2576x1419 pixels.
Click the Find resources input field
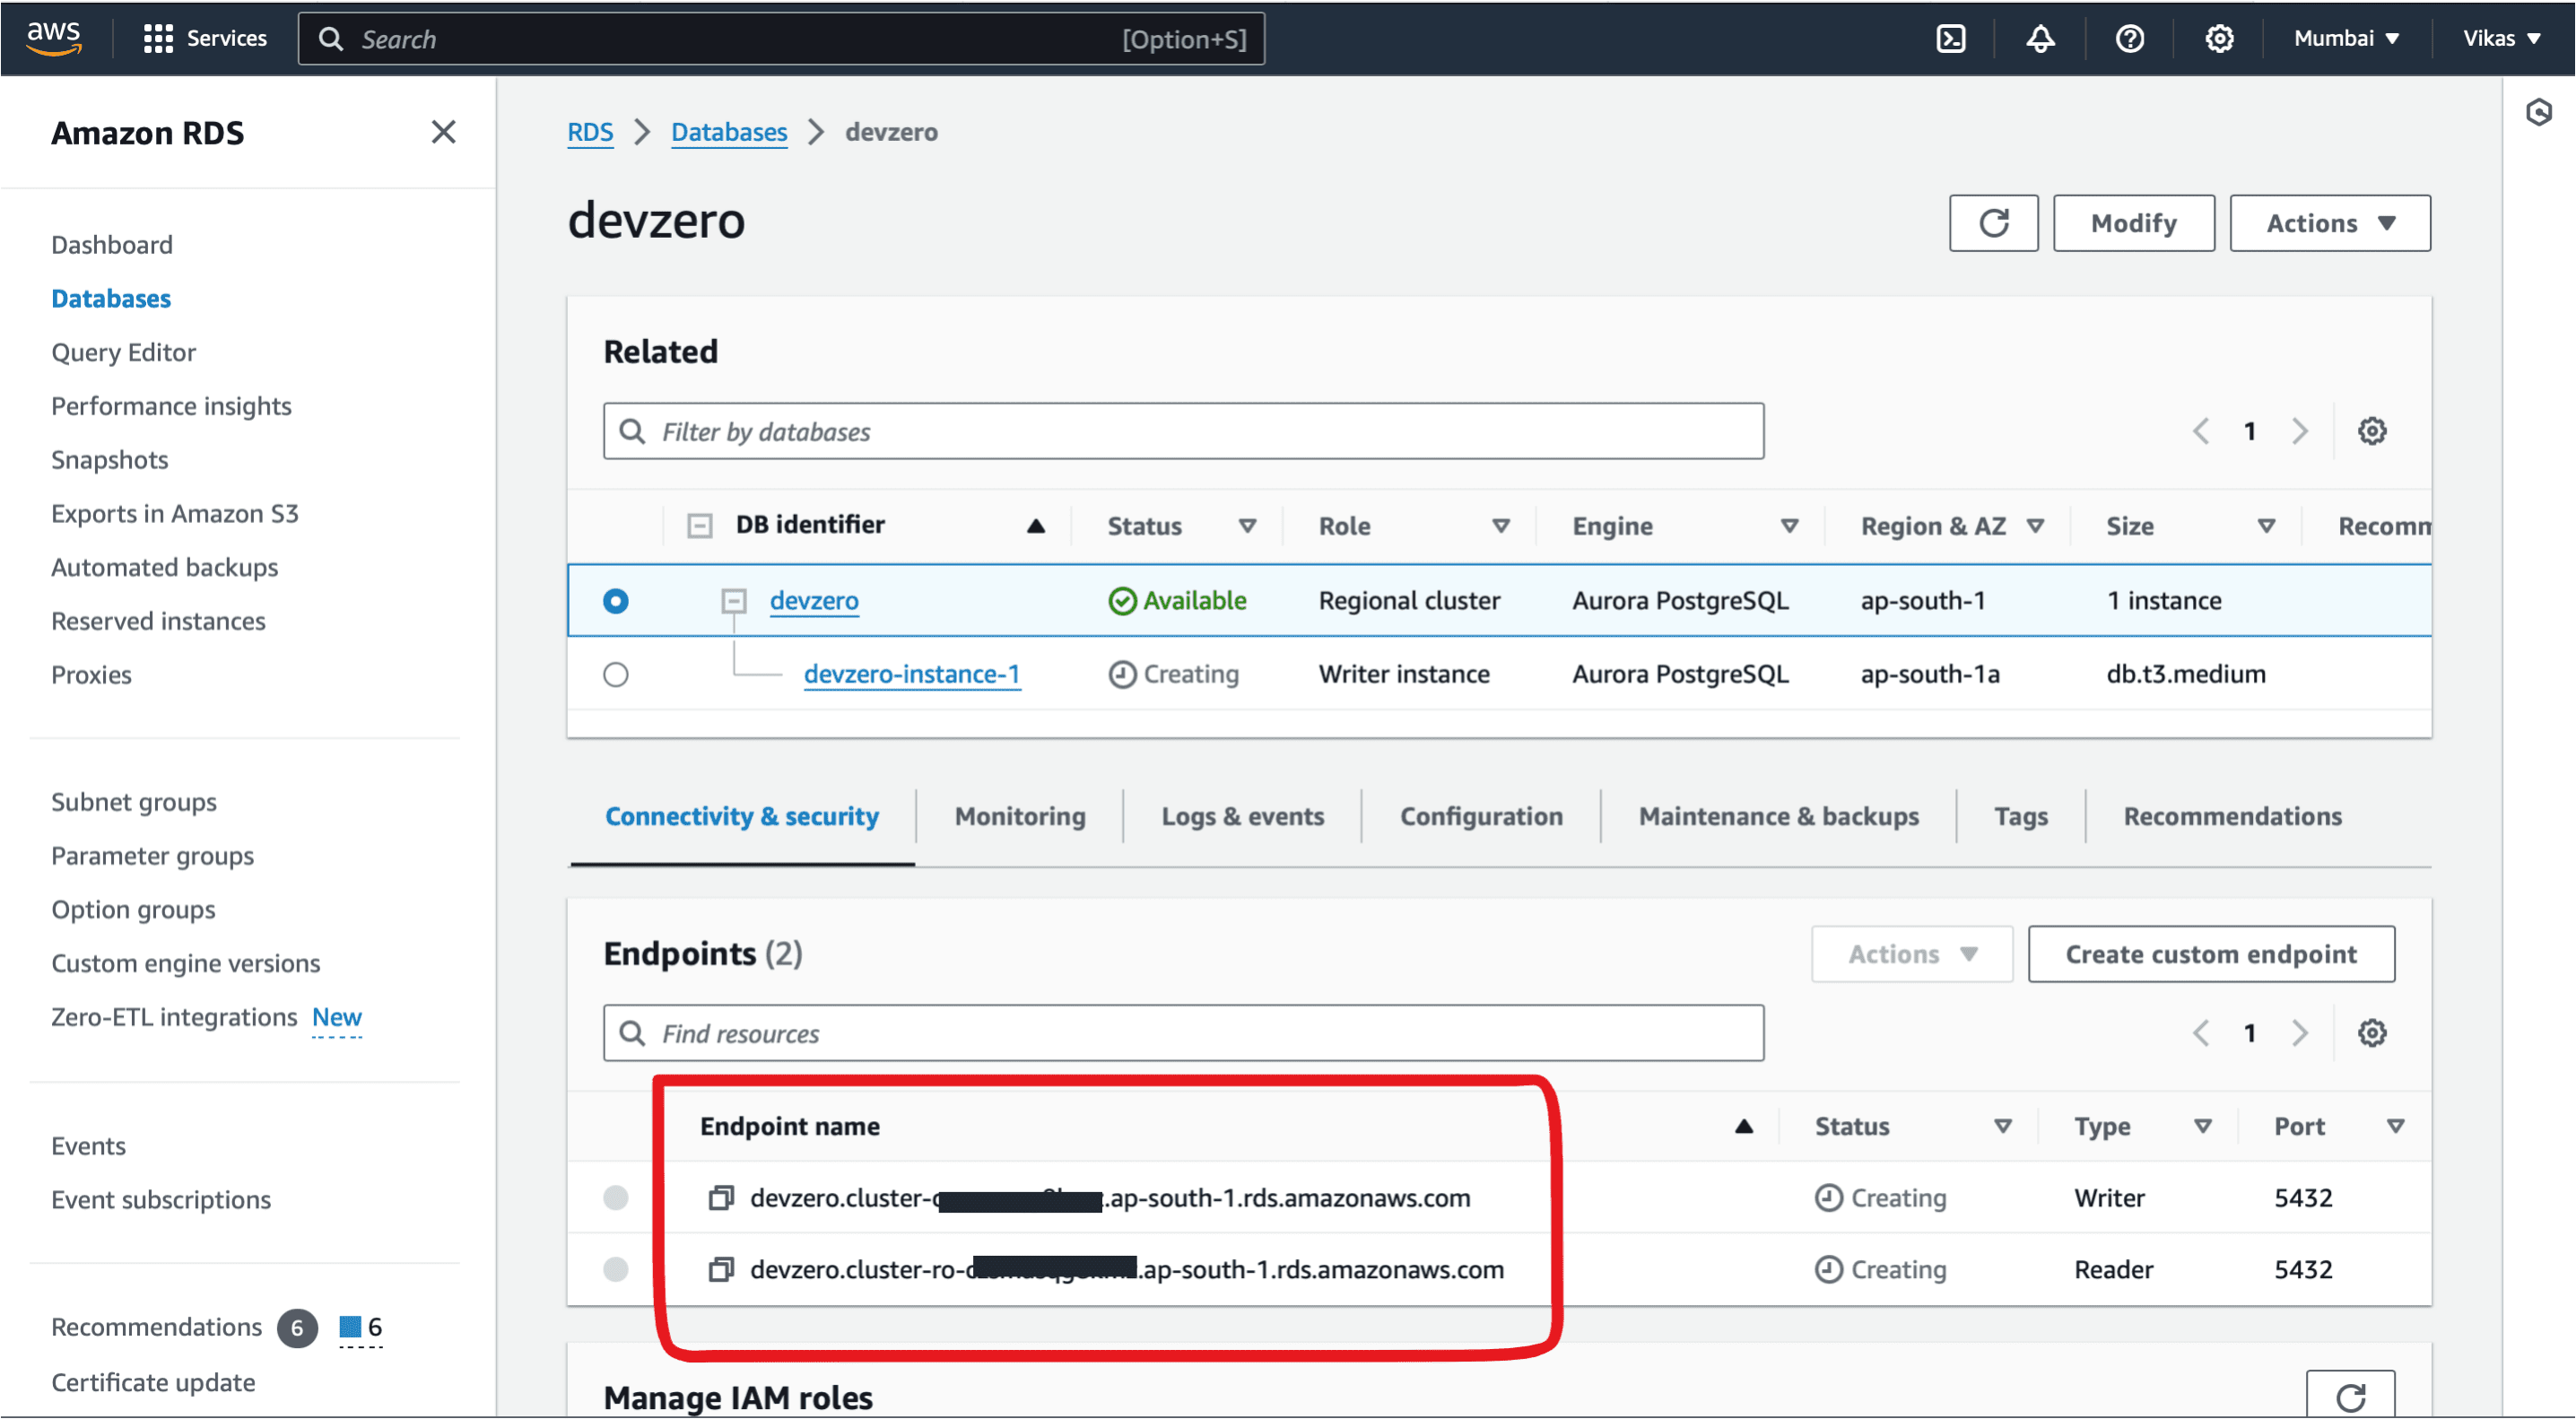1182,1032
